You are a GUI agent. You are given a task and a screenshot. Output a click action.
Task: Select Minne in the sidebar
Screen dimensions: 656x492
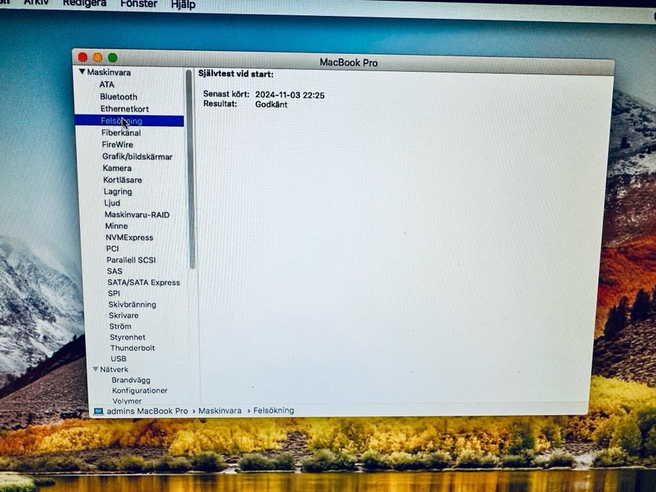pos(116,226)
